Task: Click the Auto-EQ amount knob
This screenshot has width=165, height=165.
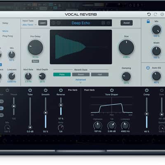Action: pos(156,76)
